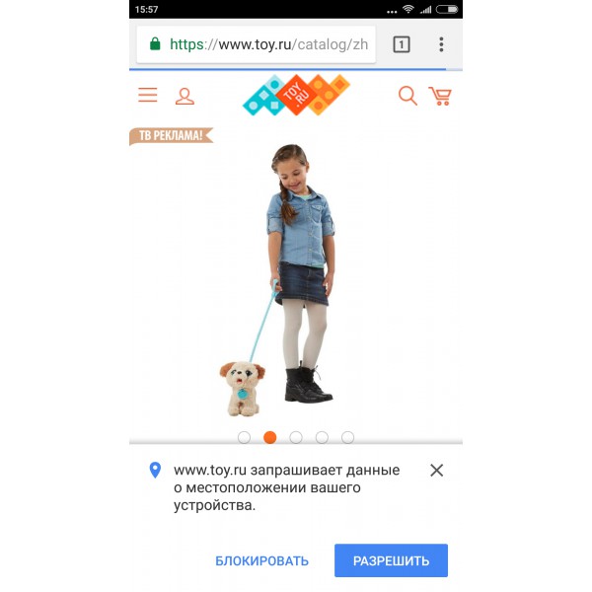Screen dimensions: 592x592
Task: Tap the girl with puppy product image
Action: pos(277,280)
